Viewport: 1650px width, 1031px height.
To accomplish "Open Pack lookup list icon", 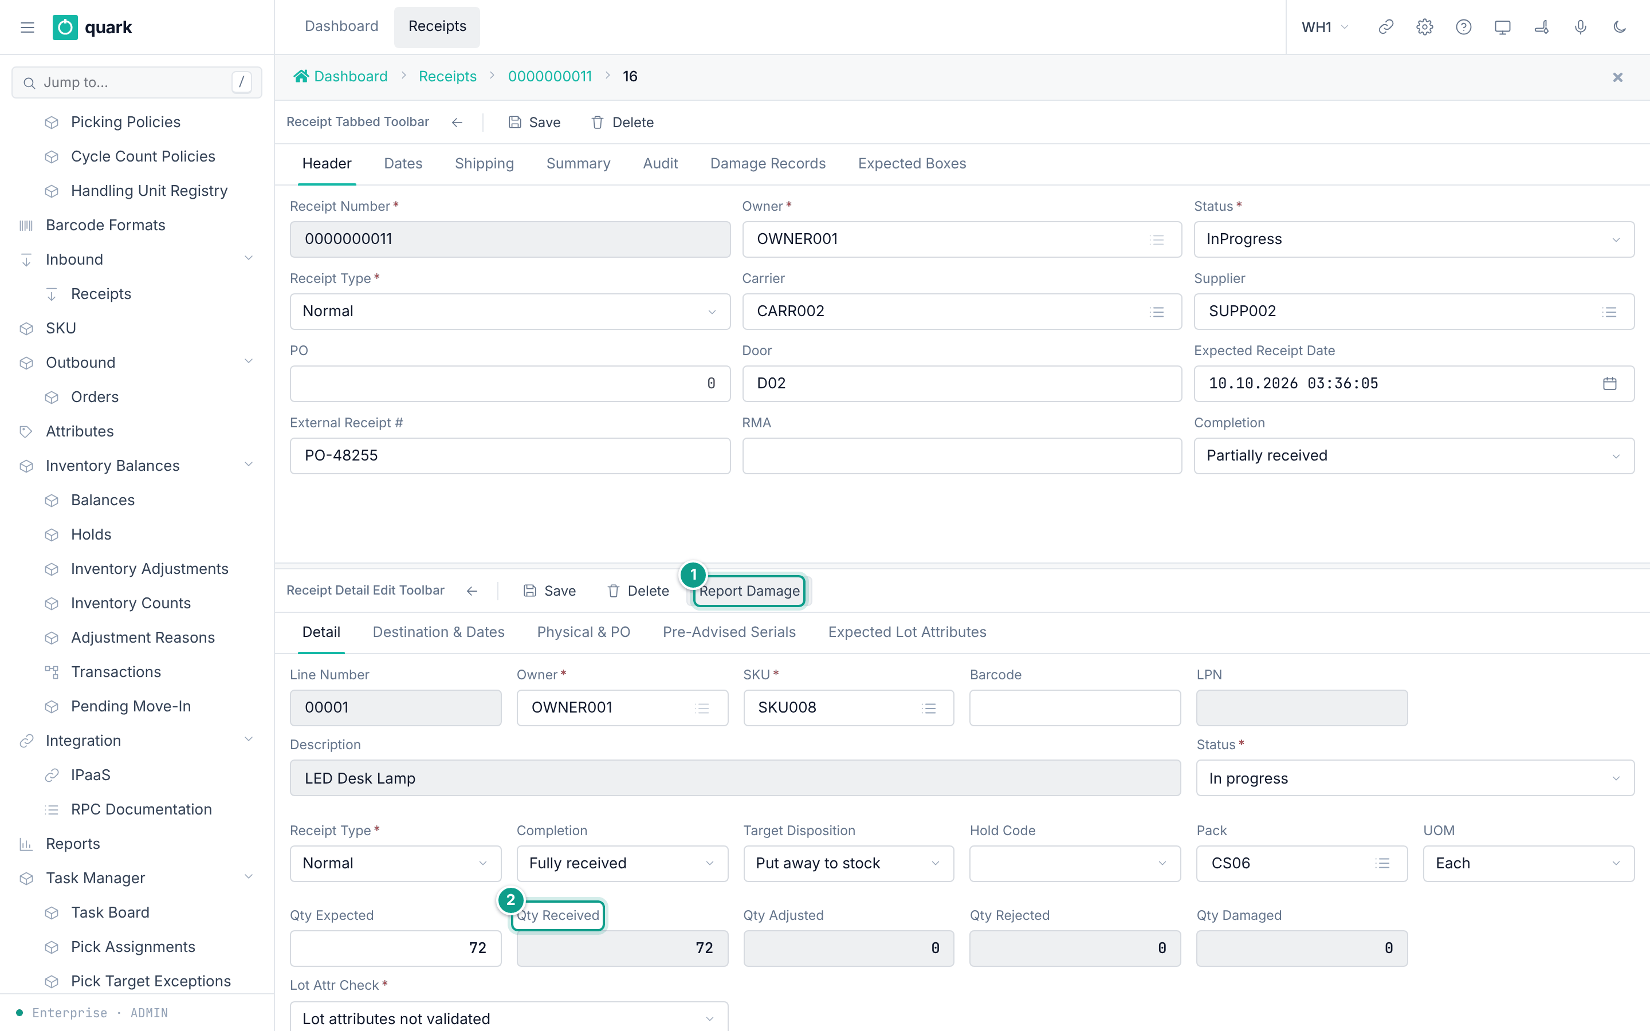I will pyautogui.click(x=1382, y=863).
